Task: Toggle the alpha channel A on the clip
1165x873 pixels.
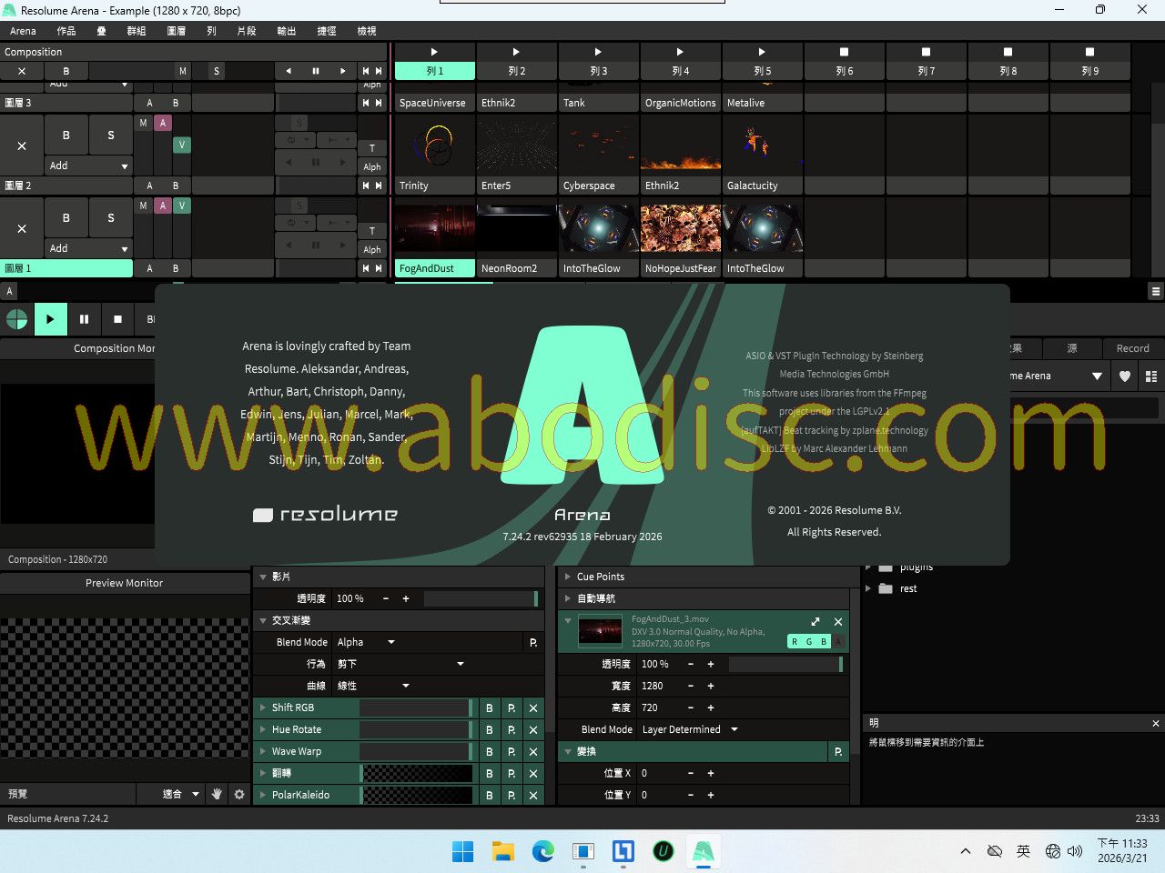Action: tap(838, 641)
